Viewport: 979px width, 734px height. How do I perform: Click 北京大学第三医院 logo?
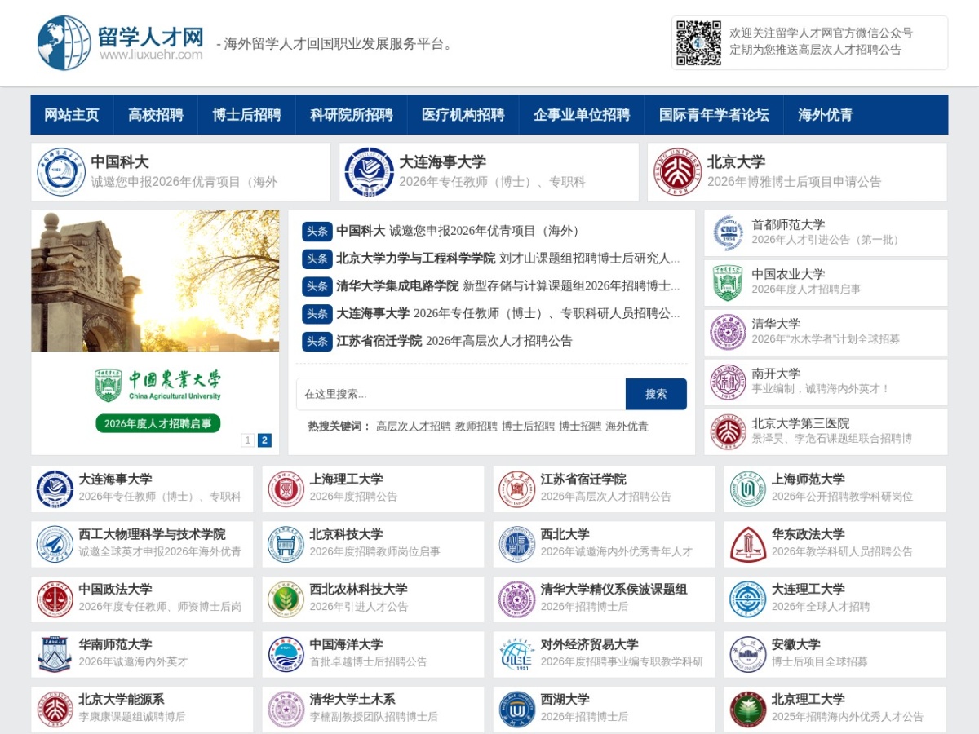click(x=728, y=431)
